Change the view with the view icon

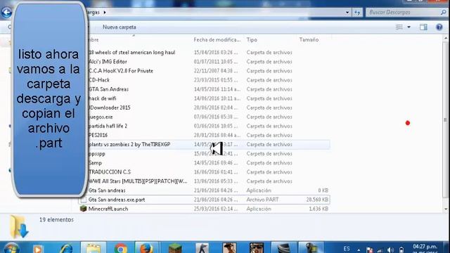(399, 27)
